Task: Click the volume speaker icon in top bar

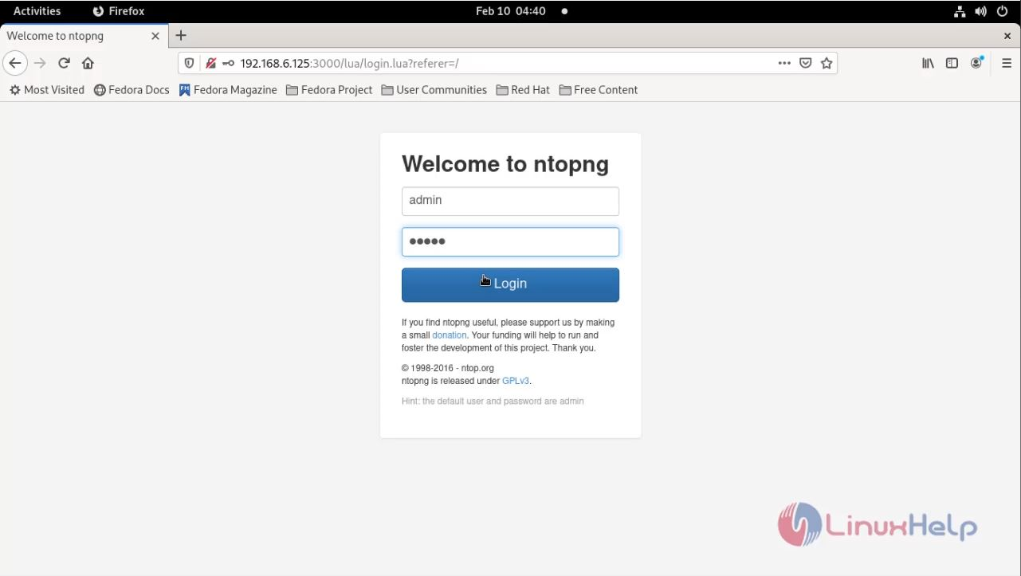Action: coord(980,11)
